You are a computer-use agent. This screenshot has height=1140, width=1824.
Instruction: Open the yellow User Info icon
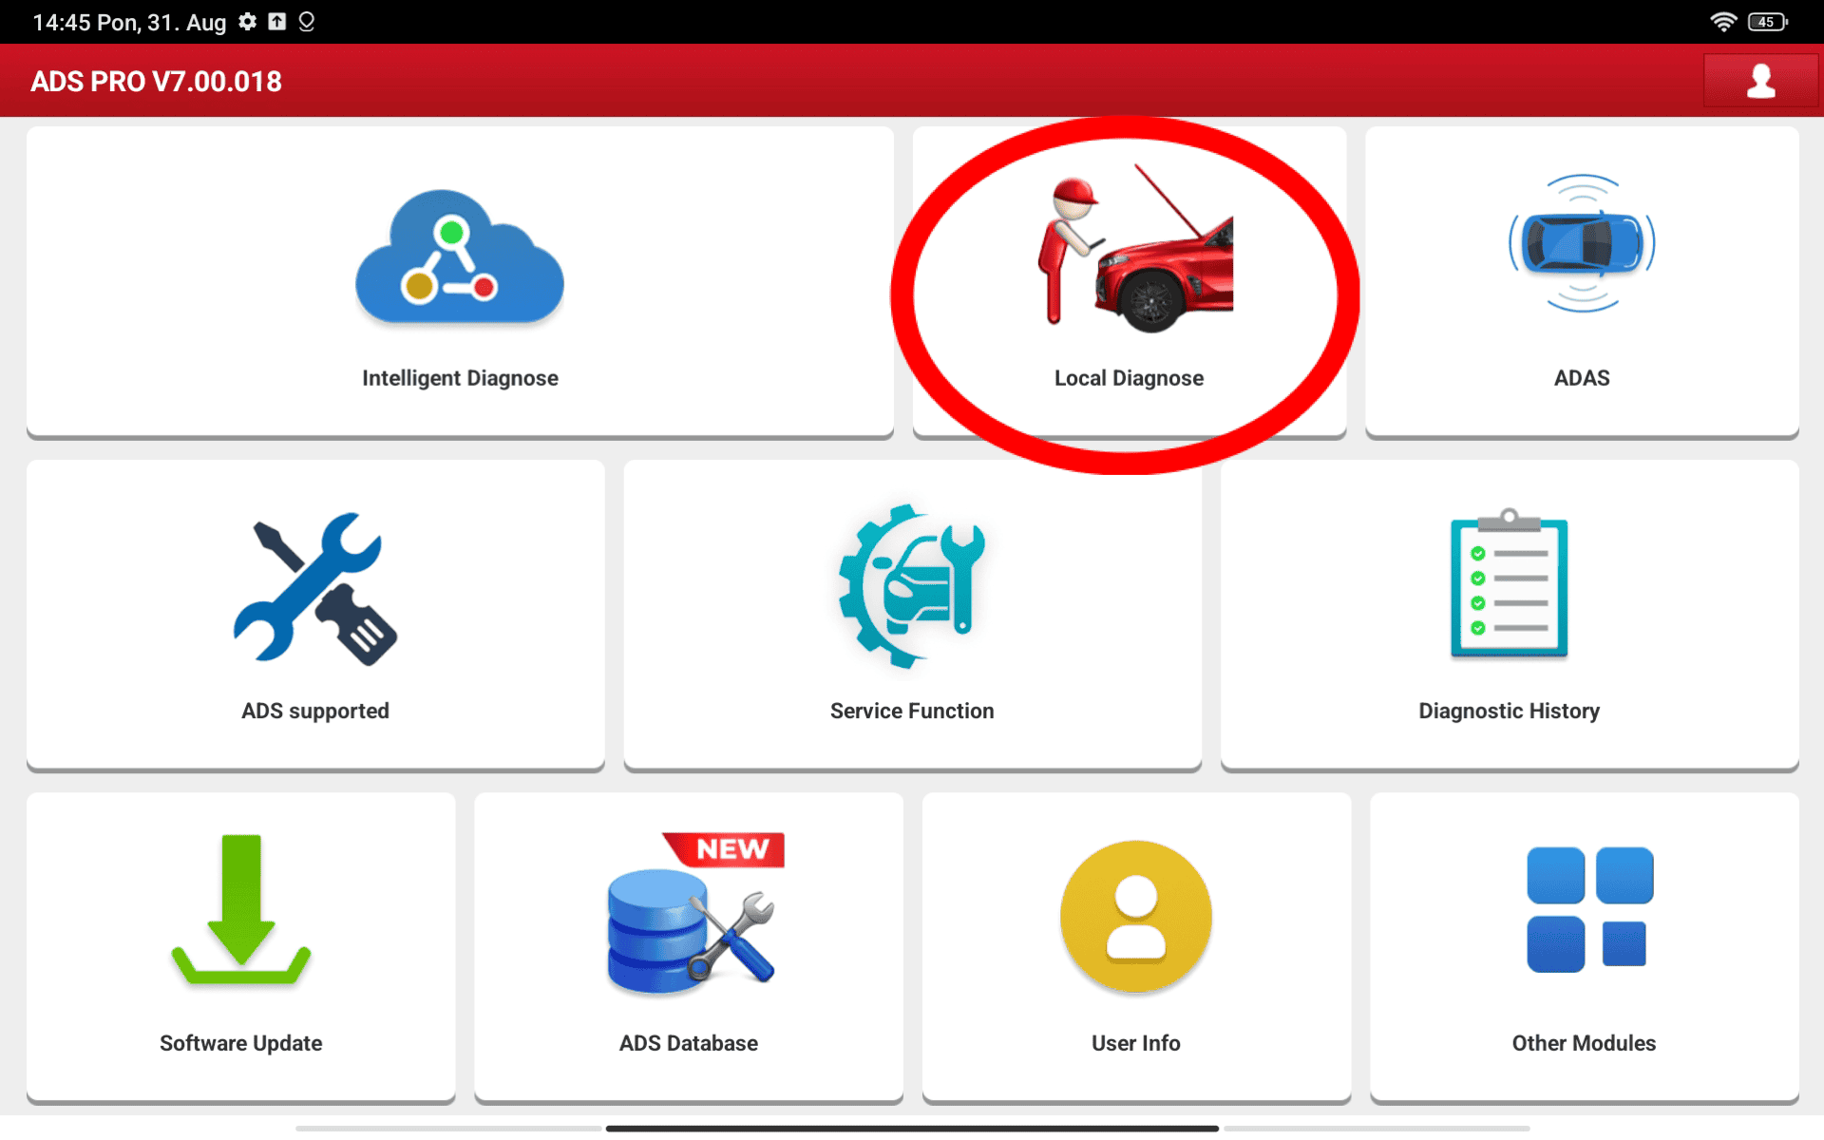pos(1136,917)
